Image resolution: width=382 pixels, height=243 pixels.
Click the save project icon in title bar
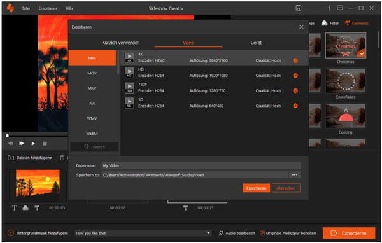tap(299, 8)
